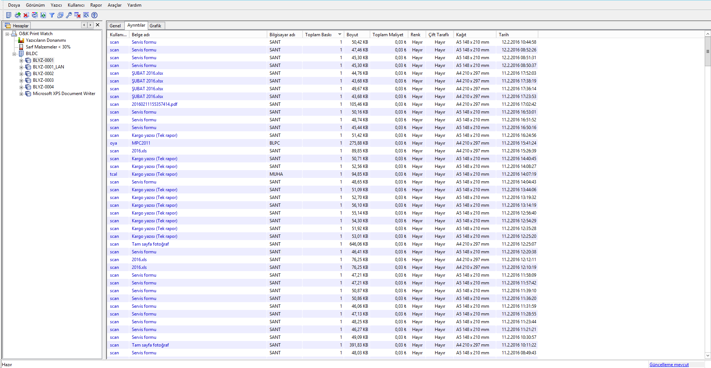Click the key icon in toolbar
Image resolution: width=711 pixels, height=368 pixels.
[x=69, y=15]
